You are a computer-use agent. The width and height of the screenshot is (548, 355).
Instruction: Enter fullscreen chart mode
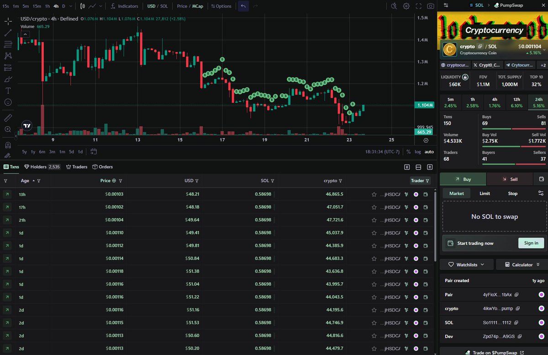tap(419, 6)
